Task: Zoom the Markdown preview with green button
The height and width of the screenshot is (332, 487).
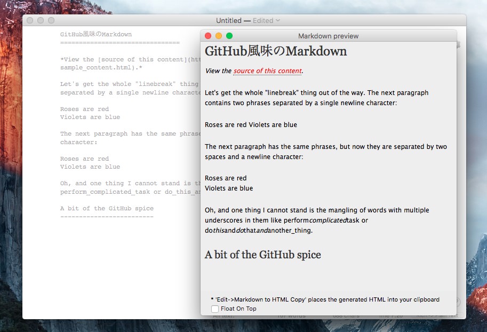Action: click(229, 36)
